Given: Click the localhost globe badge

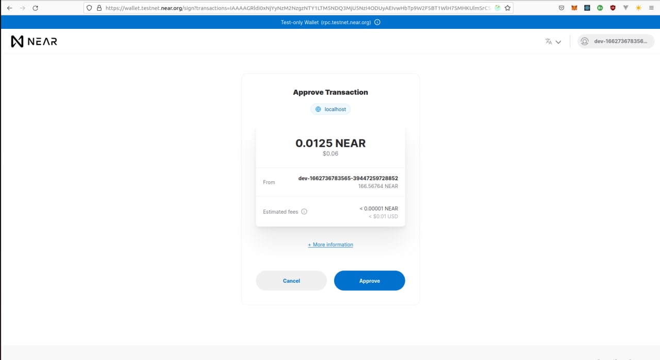Looking at the screenshot, I should (331, 109).
